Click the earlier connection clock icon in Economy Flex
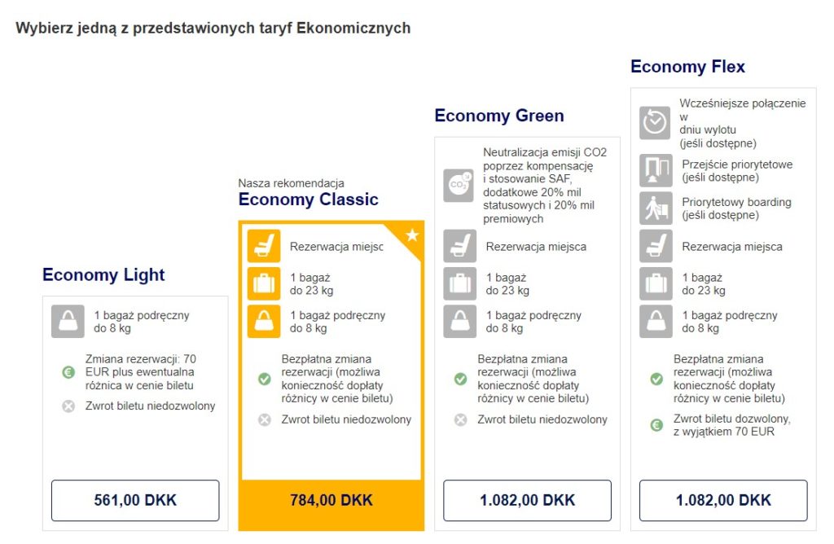 (655, 123)
